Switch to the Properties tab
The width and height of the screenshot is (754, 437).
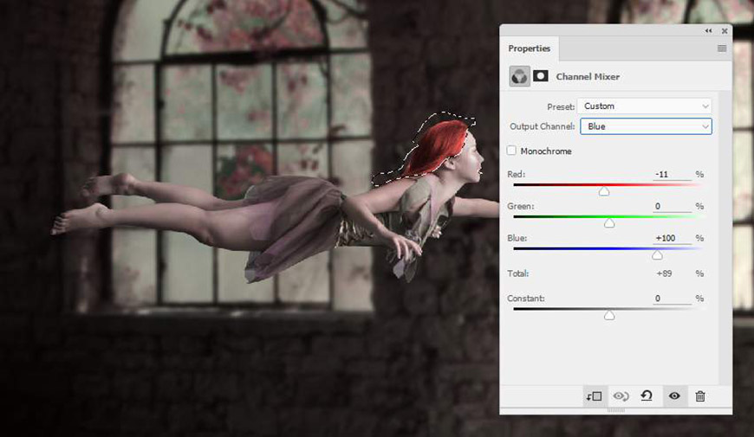(529, 48)
